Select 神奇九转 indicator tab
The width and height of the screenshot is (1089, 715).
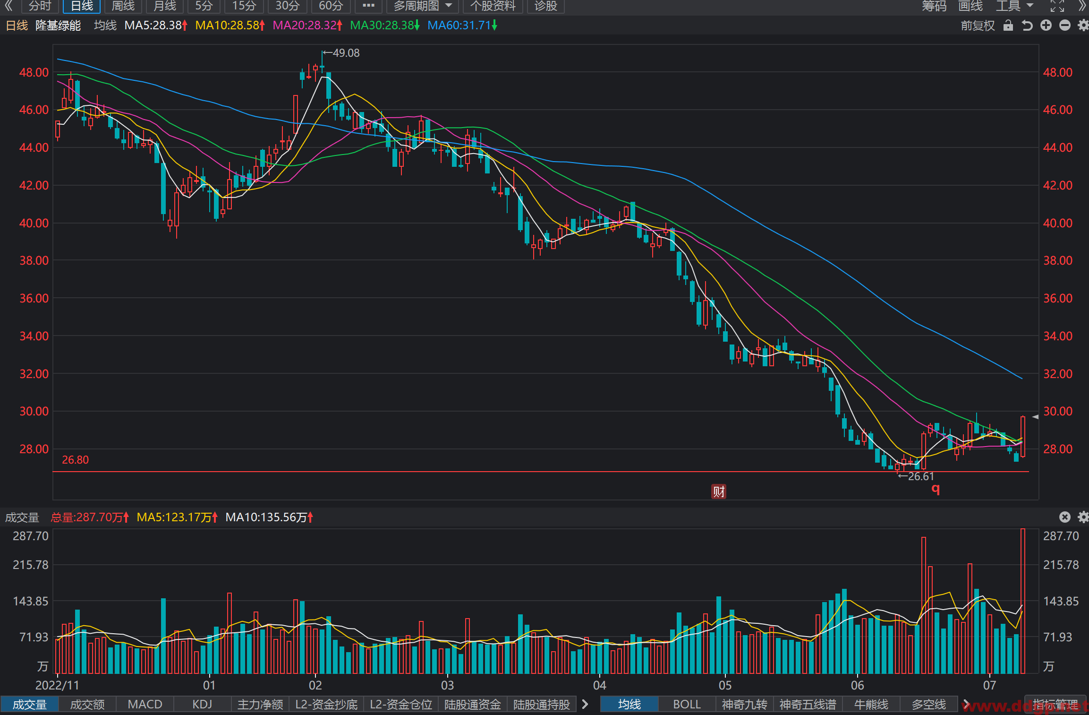tap(745, 705)
